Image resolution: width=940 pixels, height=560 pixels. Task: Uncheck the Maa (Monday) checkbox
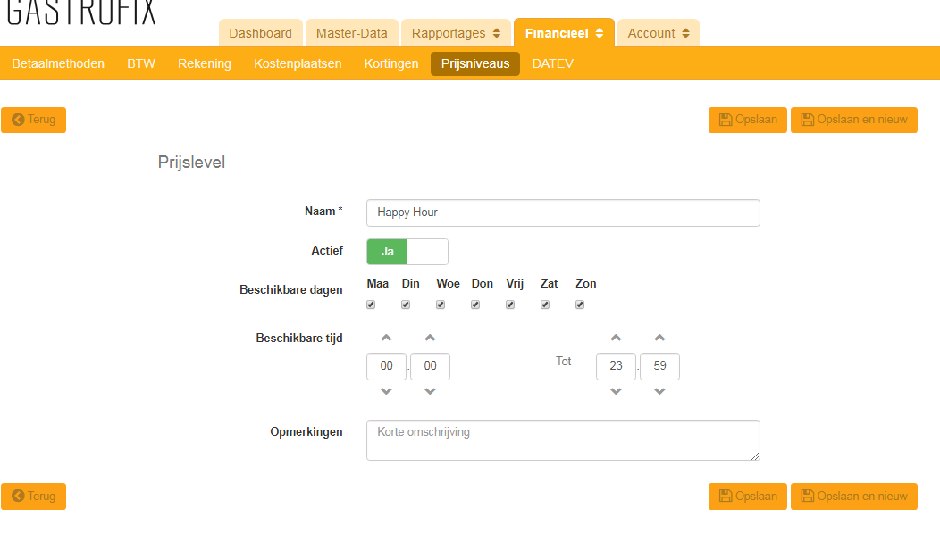click(x=371, y=305)
